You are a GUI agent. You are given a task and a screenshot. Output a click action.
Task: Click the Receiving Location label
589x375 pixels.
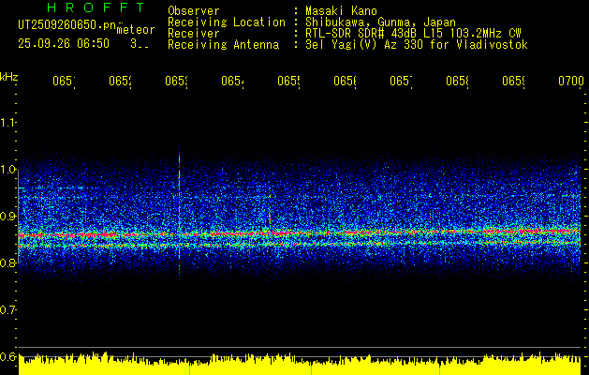click(227, 22)
